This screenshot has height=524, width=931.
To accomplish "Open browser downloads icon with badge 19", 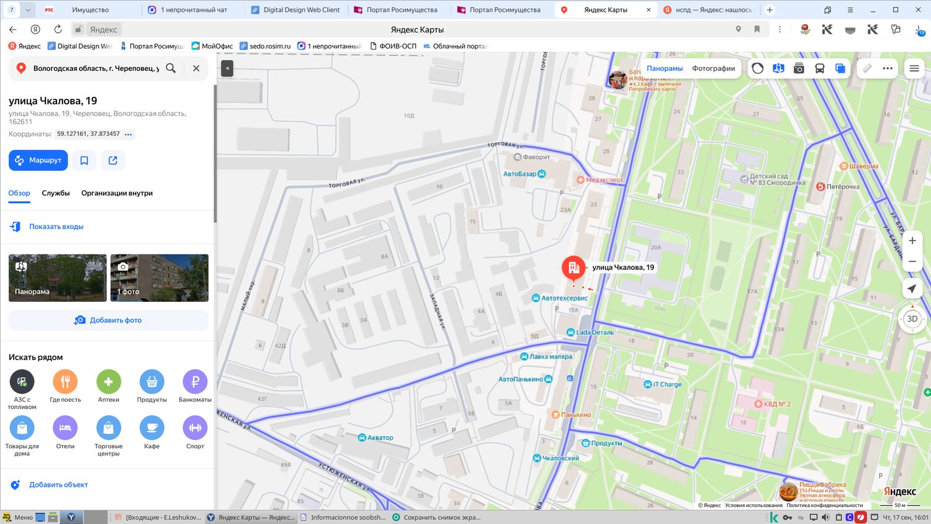I will [x=919, y=30].
